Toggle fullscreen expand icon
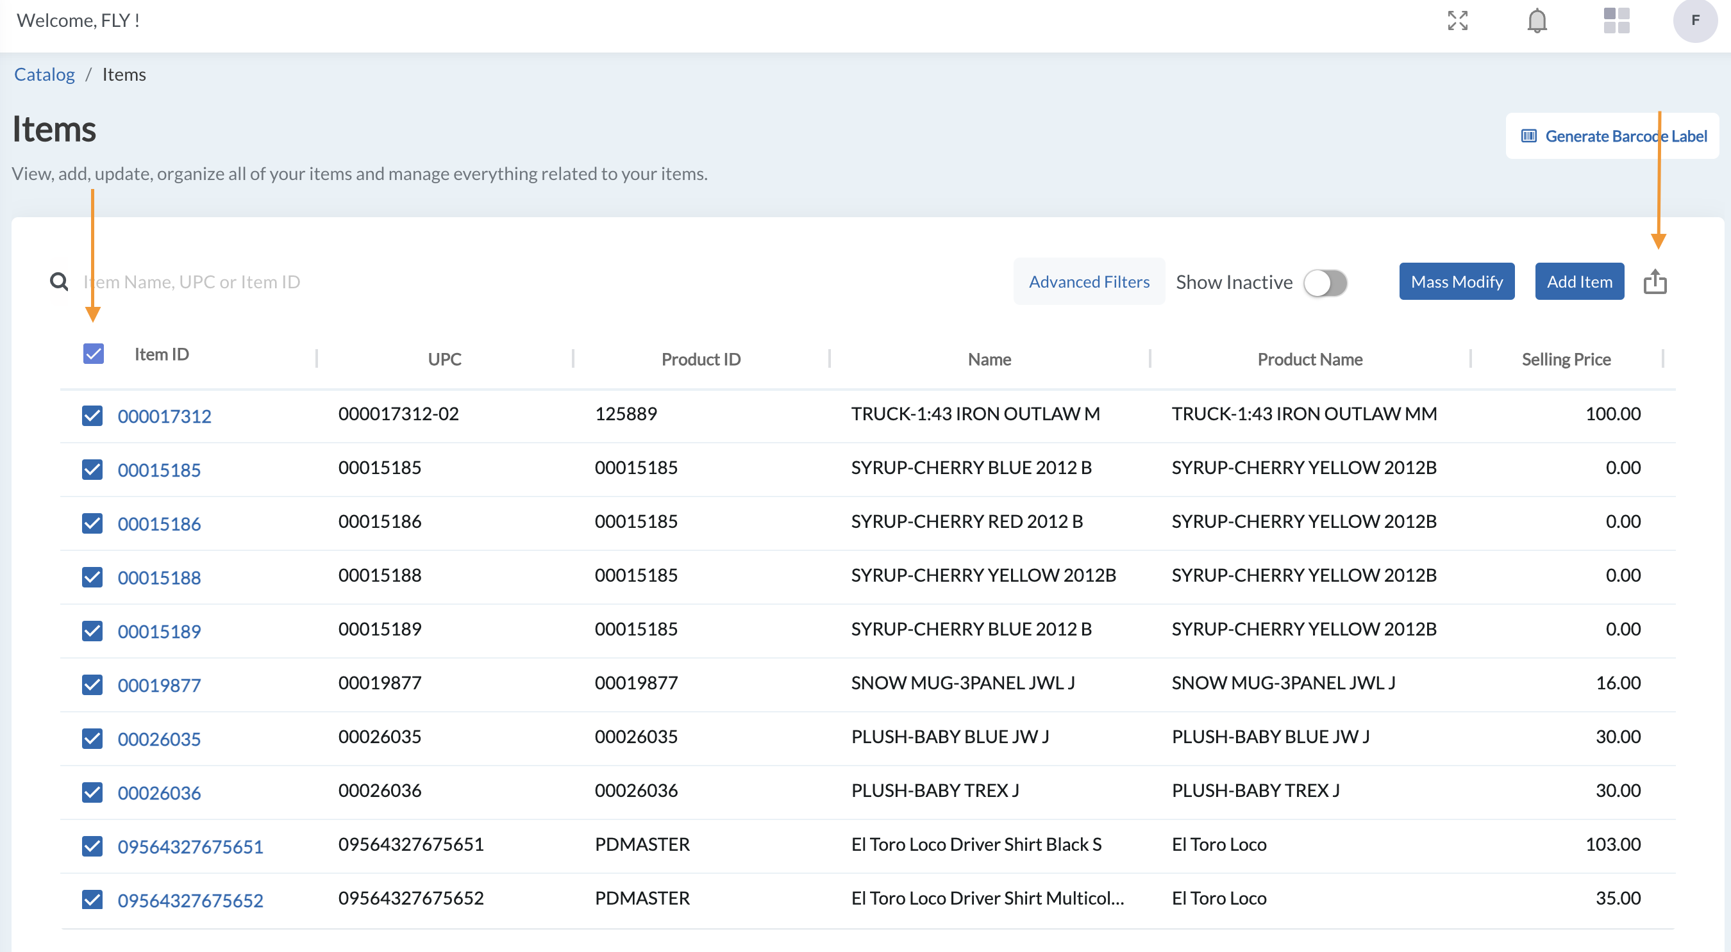This screenshot has height=952, width=1731. tap(1457, 20)
